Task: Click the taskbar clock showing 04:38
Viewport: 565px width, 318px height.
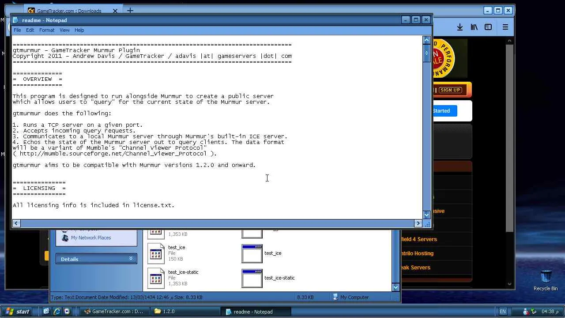Action: (x=550, y=311)
